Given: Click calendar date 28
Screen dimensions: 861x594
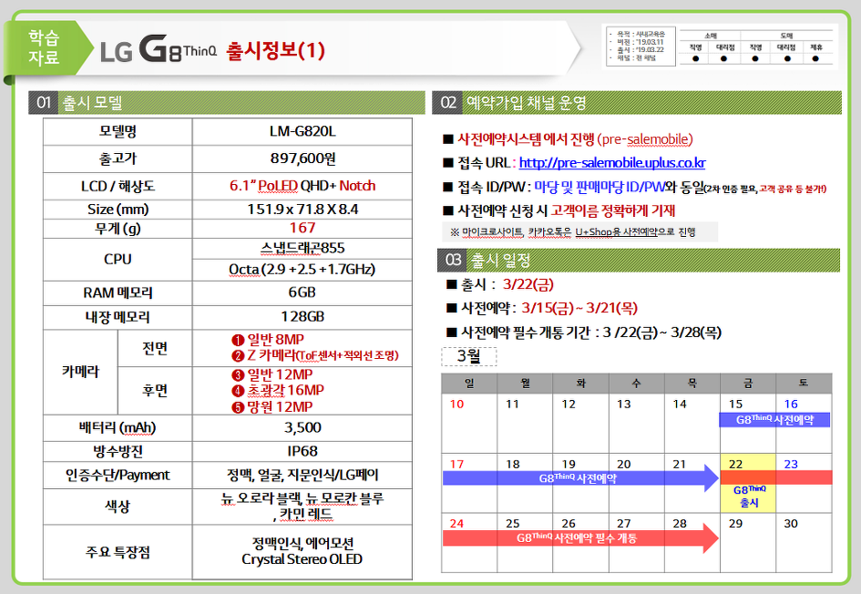Looking at the screenshot, I should (680, 524).
